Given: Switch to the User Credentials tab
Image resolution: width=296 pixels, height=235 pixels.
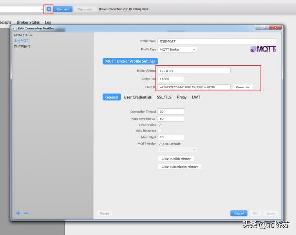Looking at the screenshot, I should click(x=138, y=97).
